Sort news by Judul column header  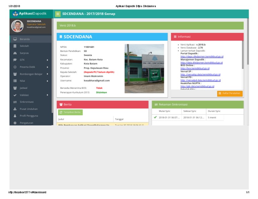85,119
